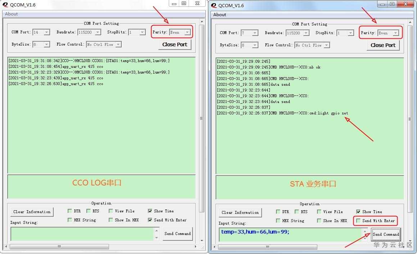Click empty Input String field in left window

(x=82, y=234)
